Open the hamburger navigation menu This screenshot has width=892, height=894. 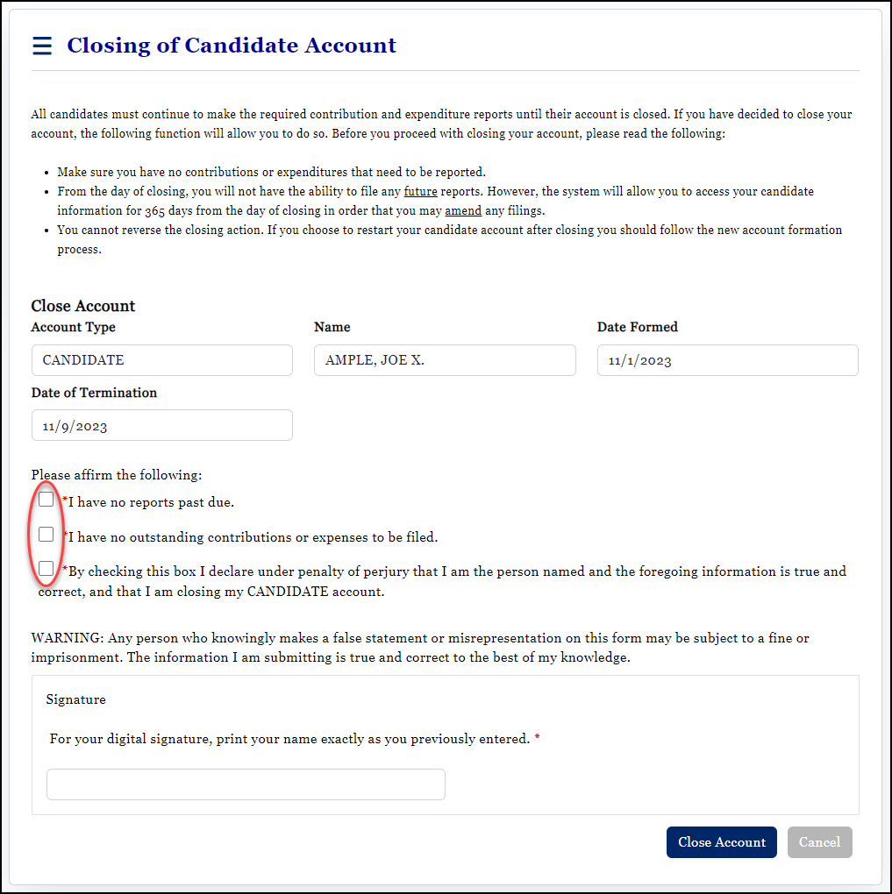click(41, 46)
